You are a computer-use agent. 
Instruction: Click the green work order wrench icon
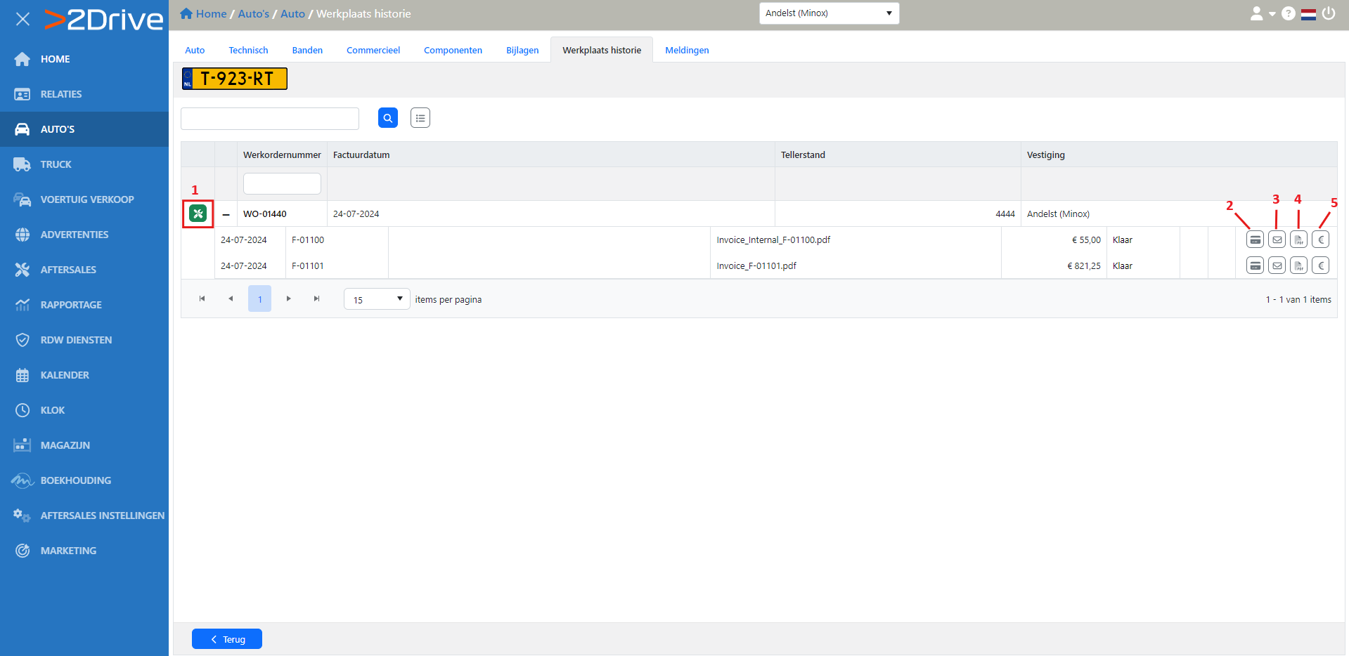(x=198, y=214)
